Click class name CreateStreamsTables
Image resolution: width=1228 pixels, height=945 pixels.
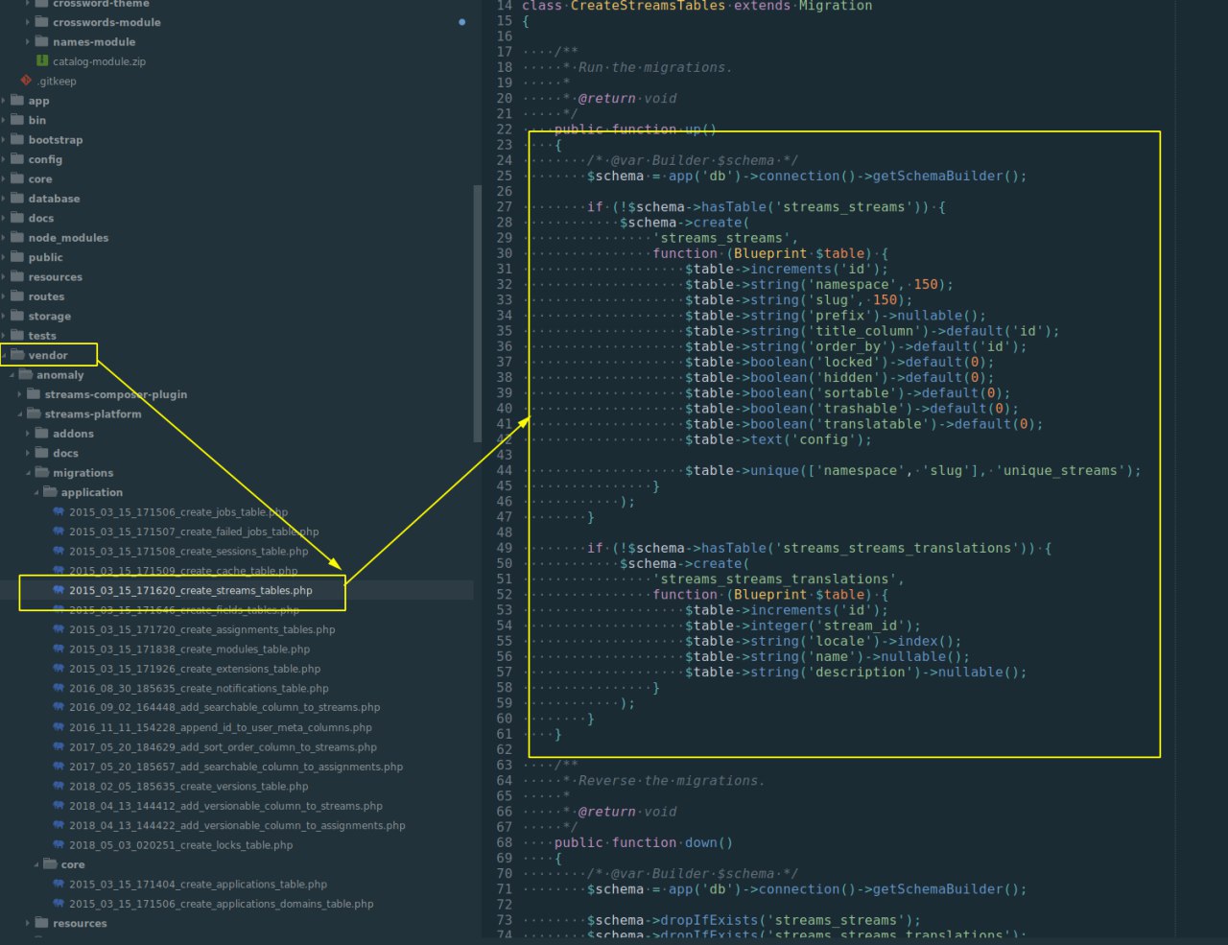[648, 6]
